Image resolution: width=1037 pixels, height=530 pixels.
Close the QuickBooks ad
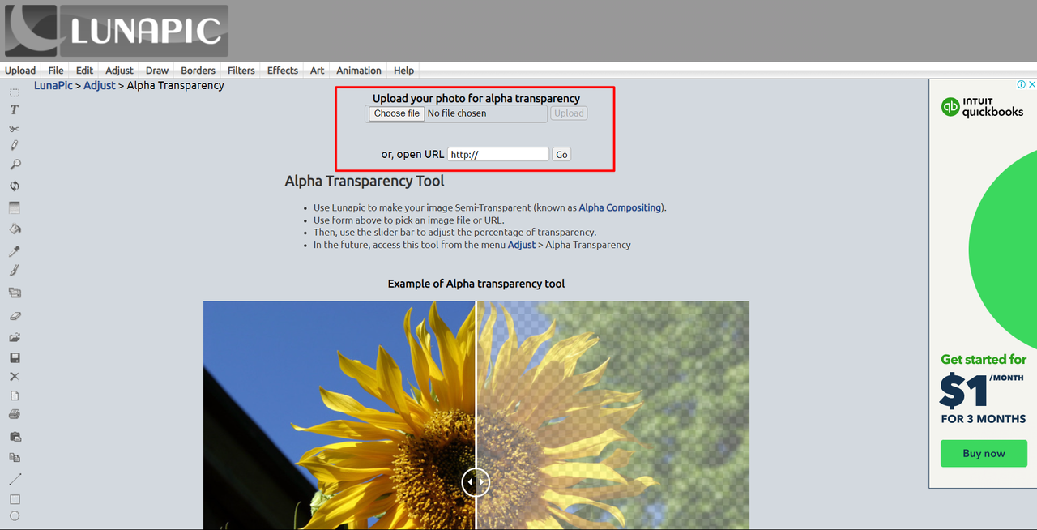coord(1031,84)
